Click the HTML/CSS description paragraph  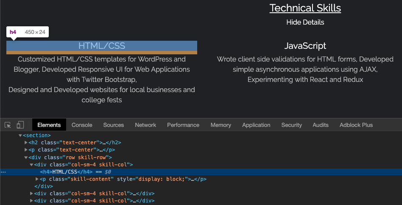(x=101, y=79)
